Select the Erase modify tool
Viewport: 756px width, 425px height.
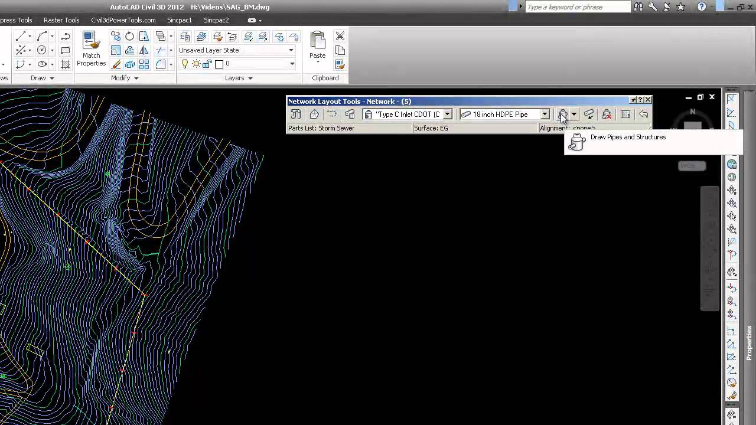pos(116,65)
